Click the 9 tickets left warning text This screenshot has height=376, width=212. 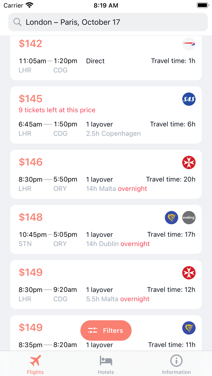[x=57, y=110]
